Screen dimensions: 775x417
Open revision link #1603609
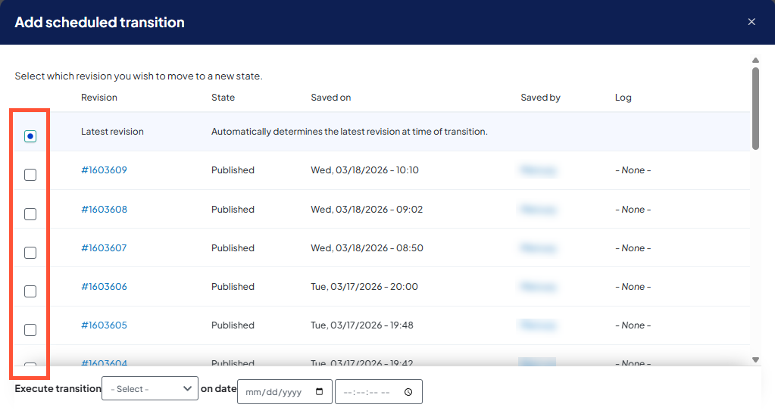pos(104,170)
